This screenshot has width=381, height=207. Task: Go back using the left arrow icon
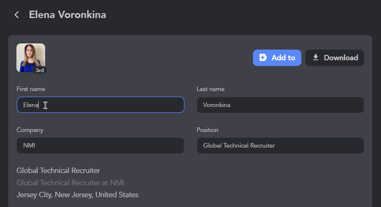coord(16,15)
